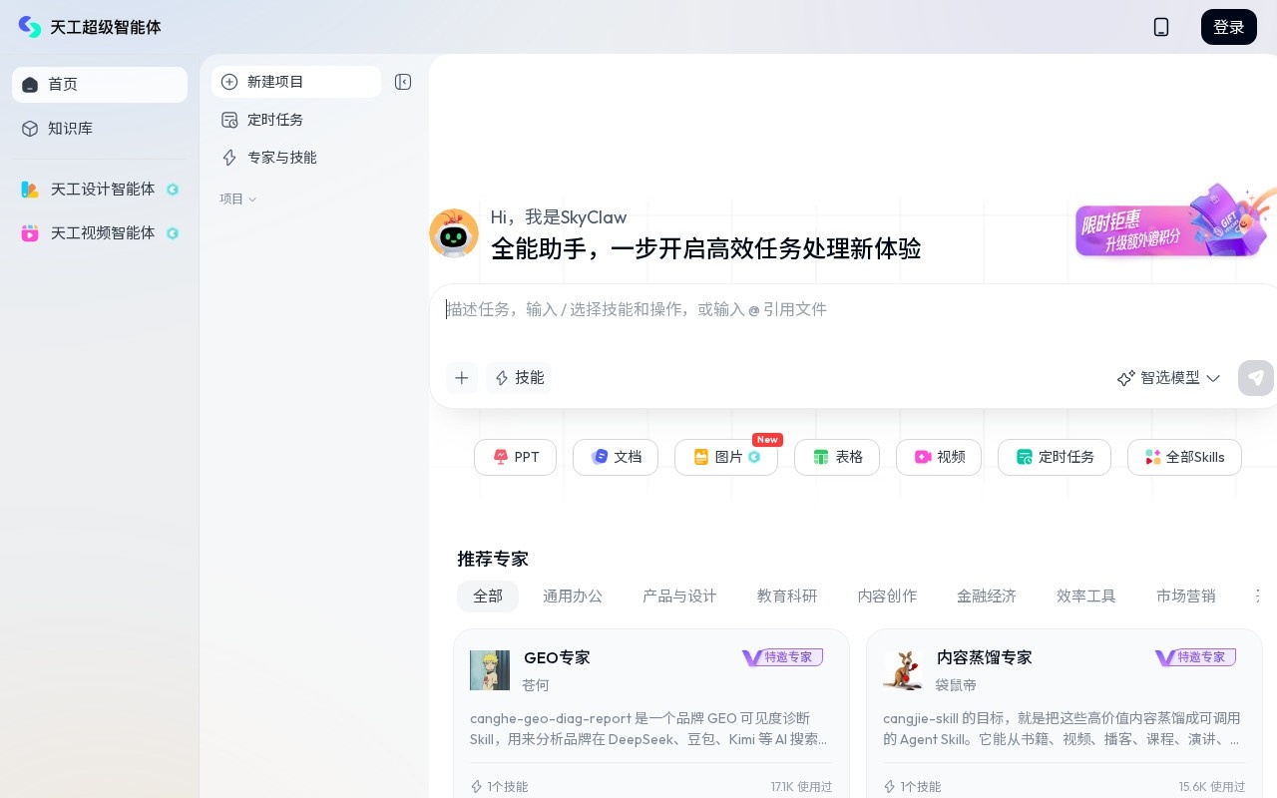This screenshot has height=798, width=1277.
Task: Click the plus attachment icon
Action: coord(461,378)
